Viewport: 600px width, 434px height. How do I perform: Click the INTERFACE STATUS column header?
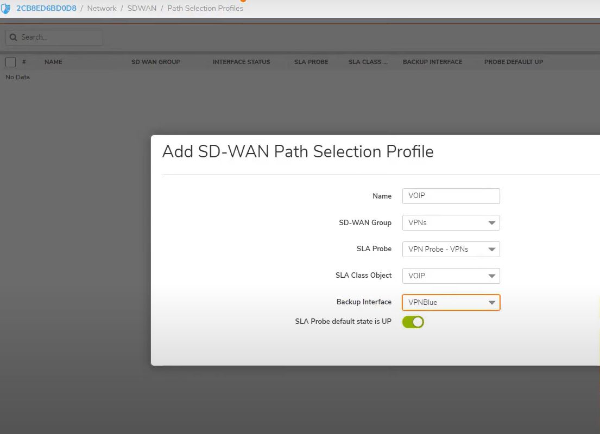click(x=241, y=62)
